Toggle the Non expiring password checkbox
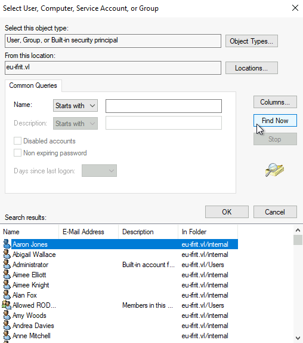The image size is (303, 343). click(17, 153)
